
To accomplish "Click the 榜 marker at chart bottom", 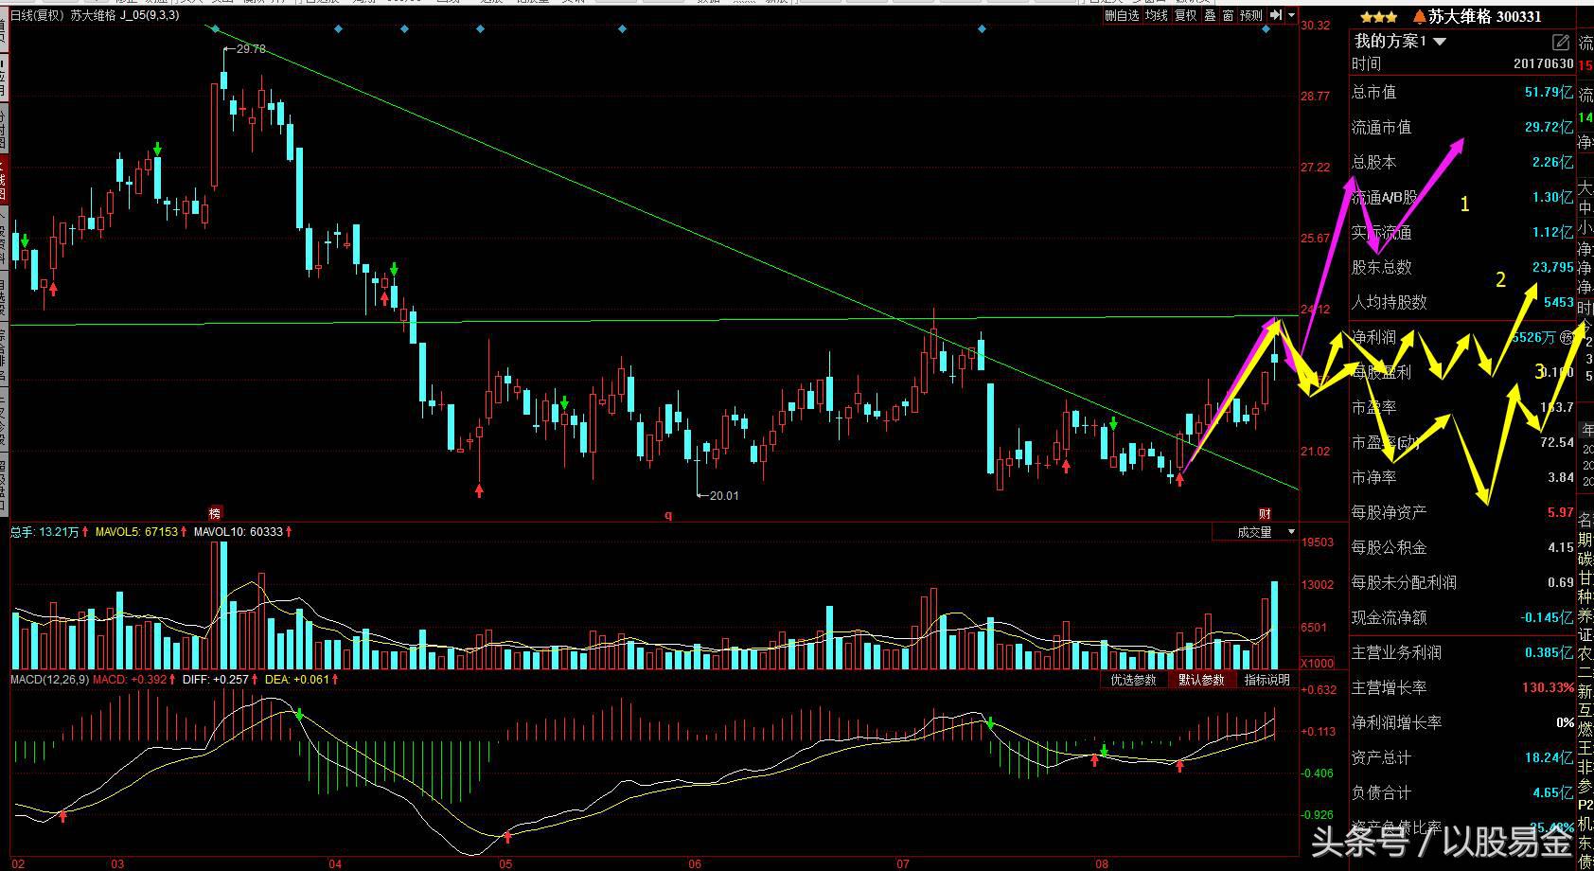I will click(215, 513).
